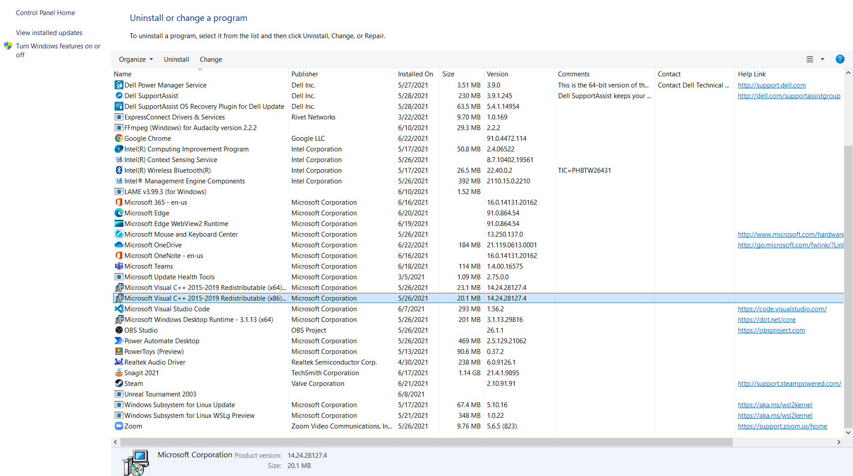Select the Microsoft Teams icon
Image resolution: width=853 pixels, height=476 pixels.
119,266
